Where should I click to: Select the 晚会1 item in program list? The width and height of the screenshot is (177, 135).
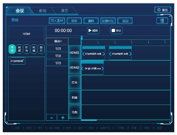(57, 41)
